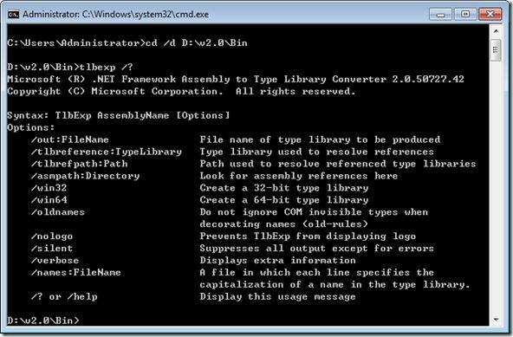
Task: Maximize the command prompt window
Action: pos(465,15)
